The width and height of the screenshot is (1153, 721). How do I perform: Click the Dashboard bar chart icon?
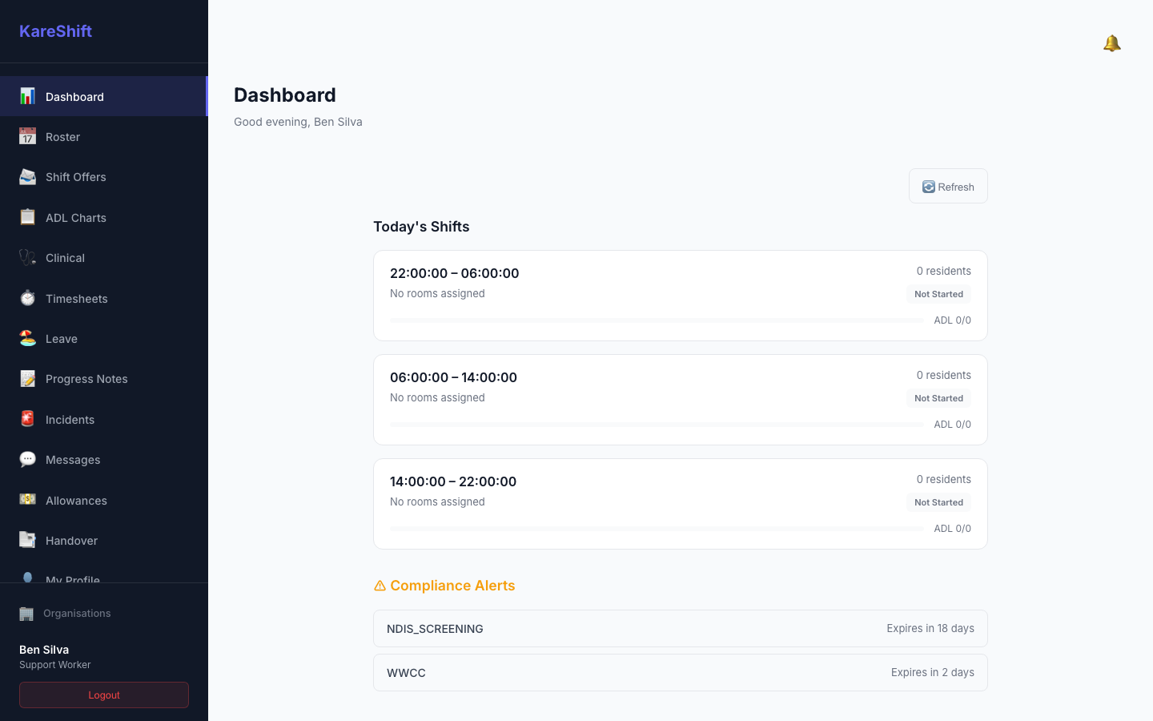coord(27,96)
